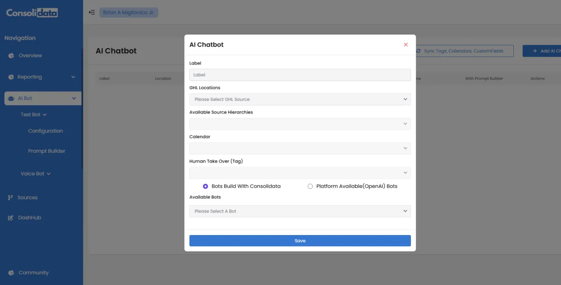This screenshot has height=285, width=561.
Task: Open the Human Take Over tag dropdown
Action: pos(300,173)
